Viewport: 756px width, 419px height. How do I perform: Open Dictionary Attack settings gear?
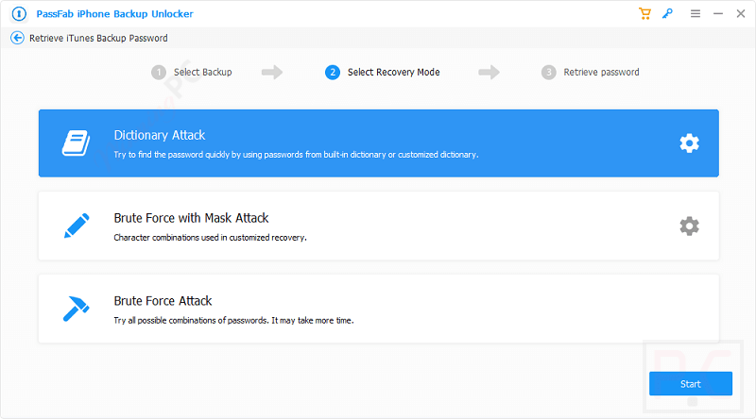(x=690, y=143)
